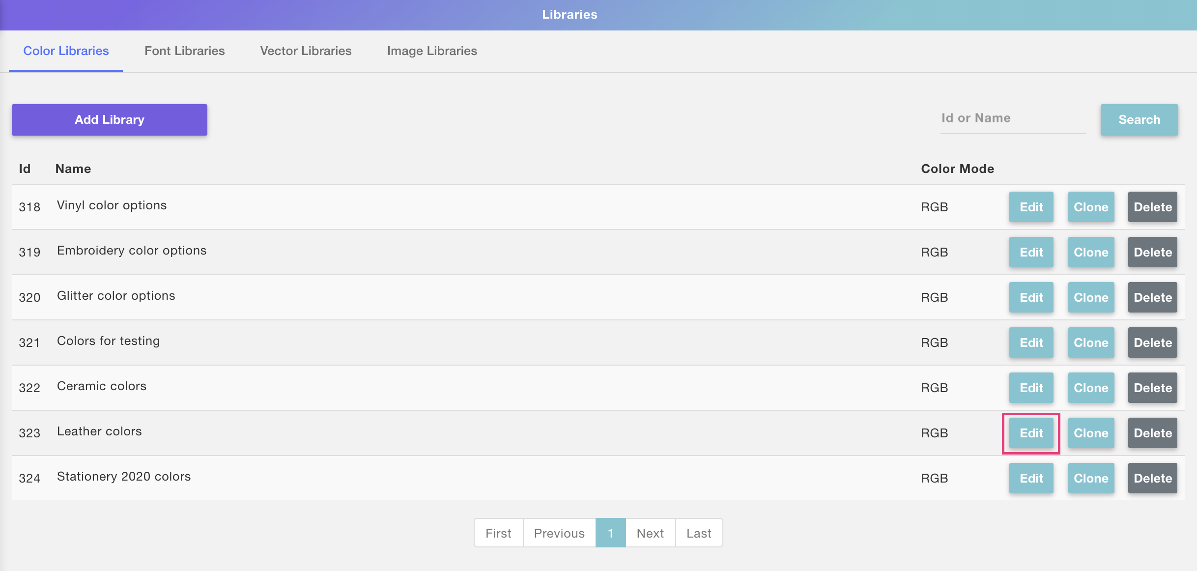Select page 1 in pagination
The image size is (1197, 571).
(610, 533)
